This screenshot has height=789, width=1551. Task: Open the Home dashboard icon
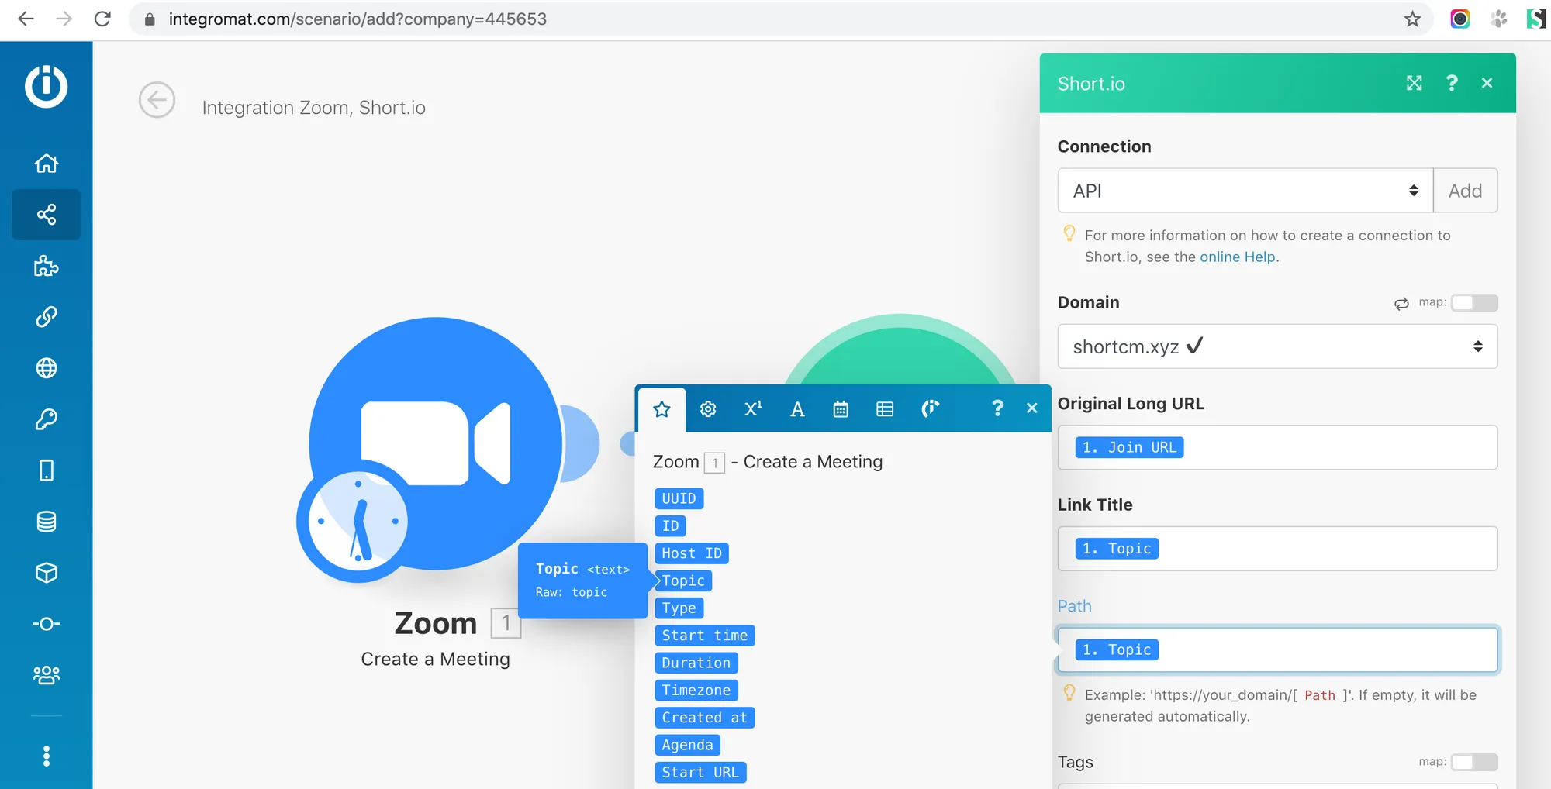coord(47,164)
